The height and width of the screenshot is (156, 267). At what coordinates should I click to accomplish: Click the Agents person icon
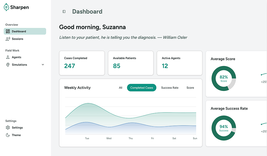pos(8,57)
